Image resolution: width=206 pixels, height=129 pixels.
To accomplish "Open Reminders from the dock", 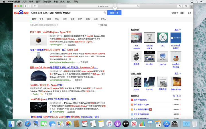I will tap(93, 124).
